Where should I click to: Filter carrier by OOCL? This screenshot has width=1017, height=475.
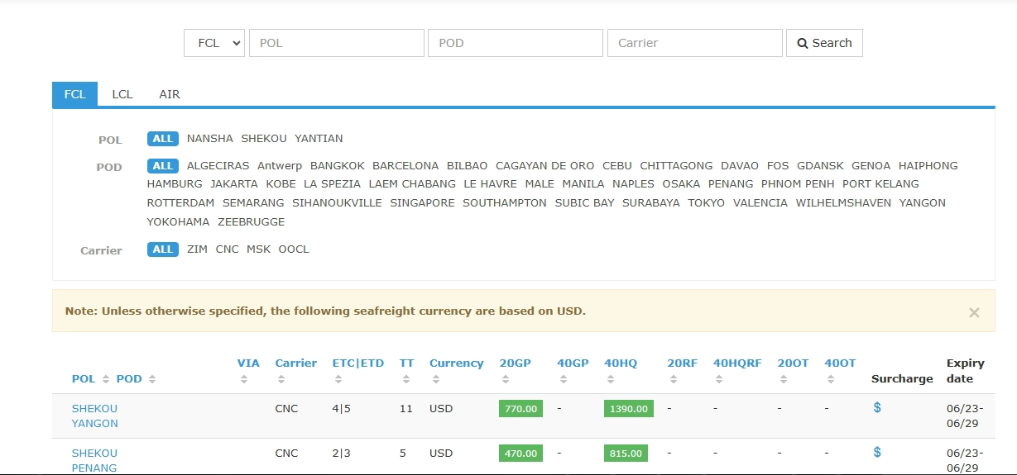pos(294,249)
